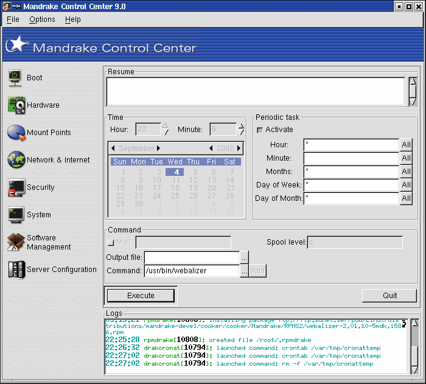Toggle the Mail checkbox

[111, 242]
